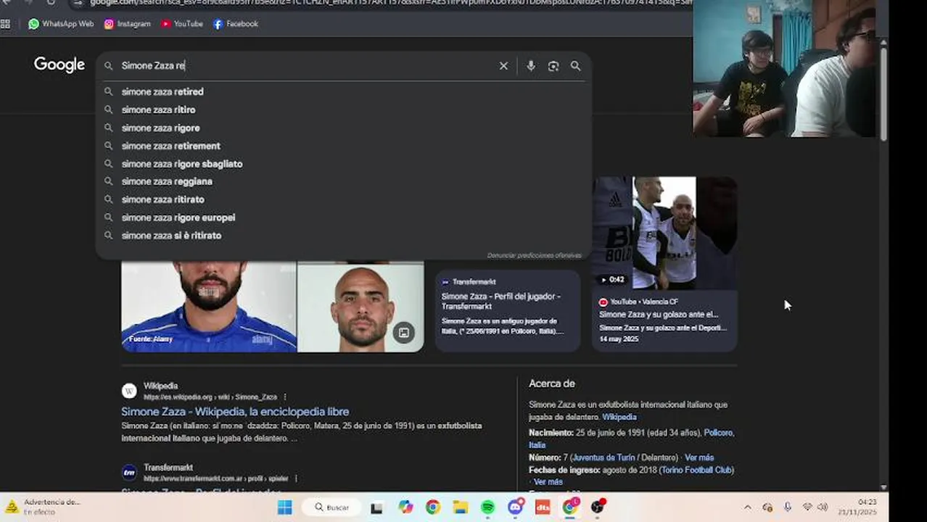Click the Wikipedia source favicon
Viewport: 927px width, 522px height.
tap(129, 391)
